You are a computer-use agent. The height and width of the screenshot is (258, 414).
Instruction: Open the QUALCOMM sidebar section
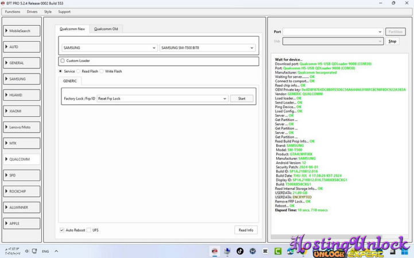click(x=22, y=159)
